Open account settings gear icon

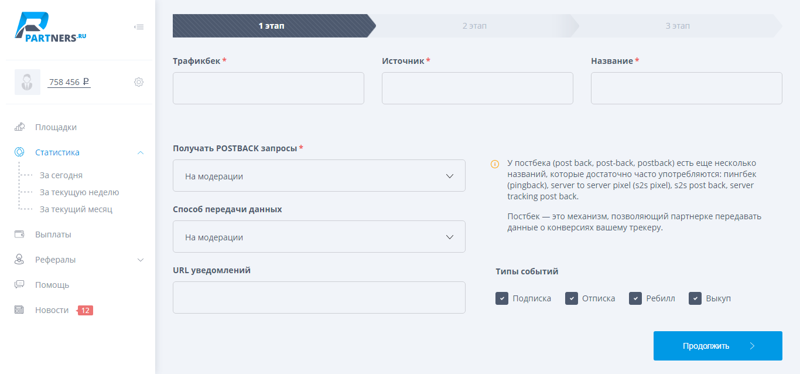click(139, 82)
